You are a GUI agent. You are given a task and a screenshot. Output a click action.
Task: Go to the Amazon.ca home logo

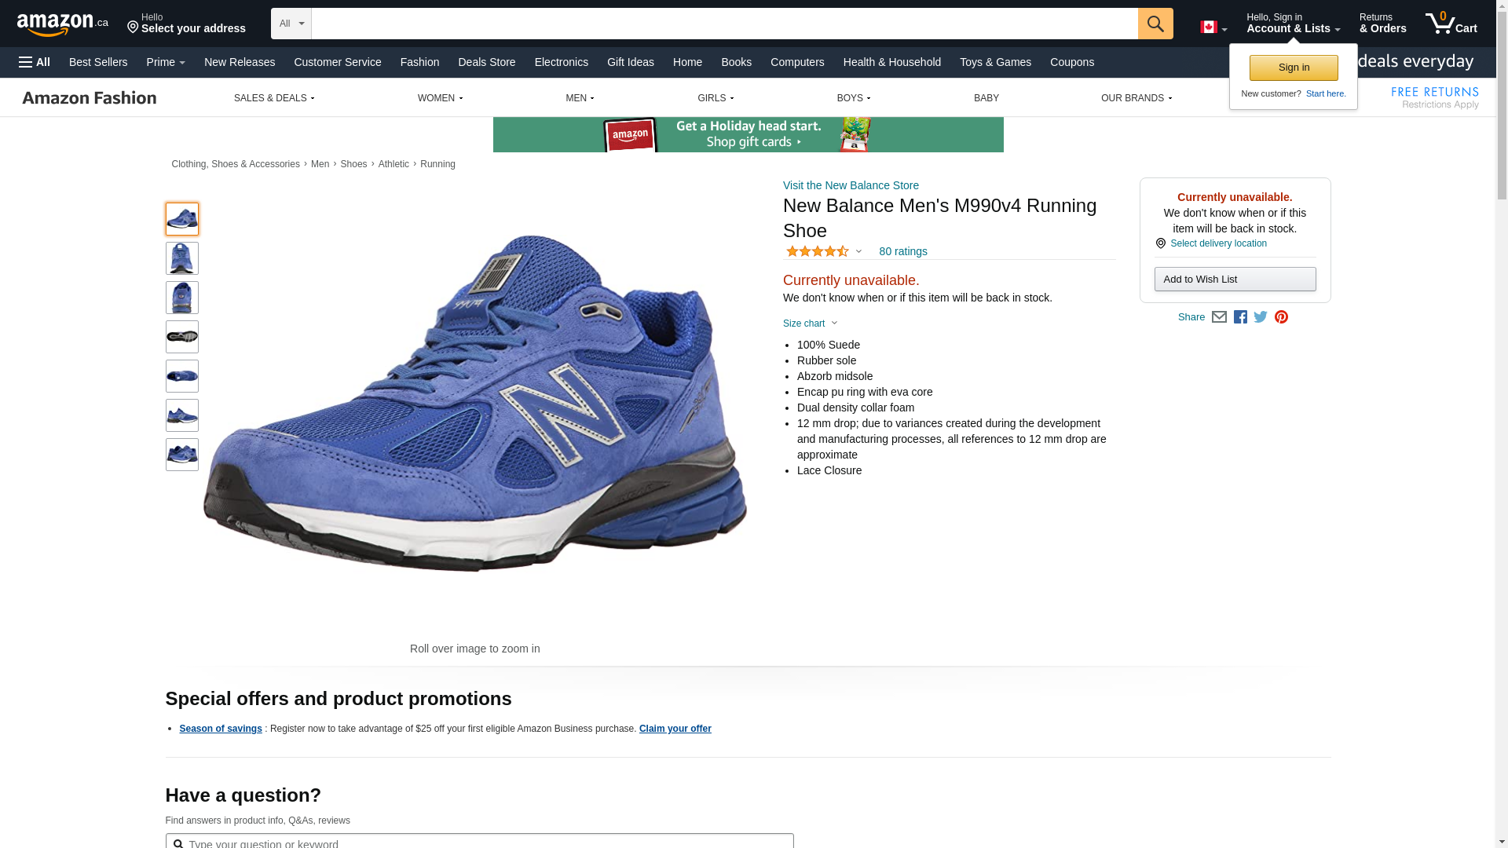[63, 24]
